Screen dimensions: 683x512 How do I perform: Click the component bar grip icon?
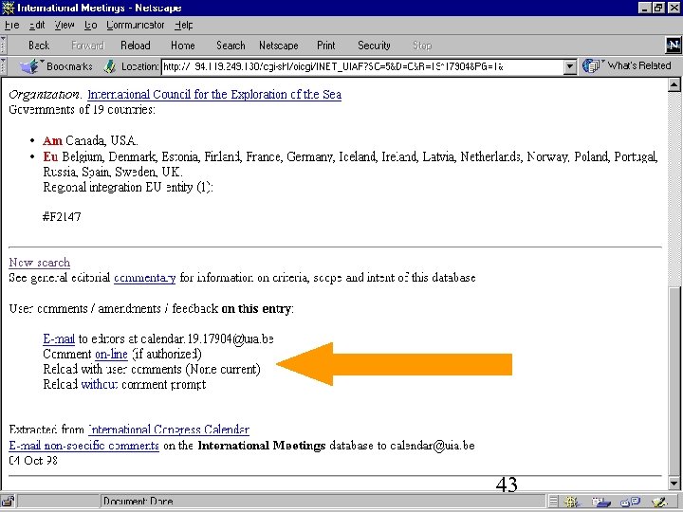[x=553, y=502]
